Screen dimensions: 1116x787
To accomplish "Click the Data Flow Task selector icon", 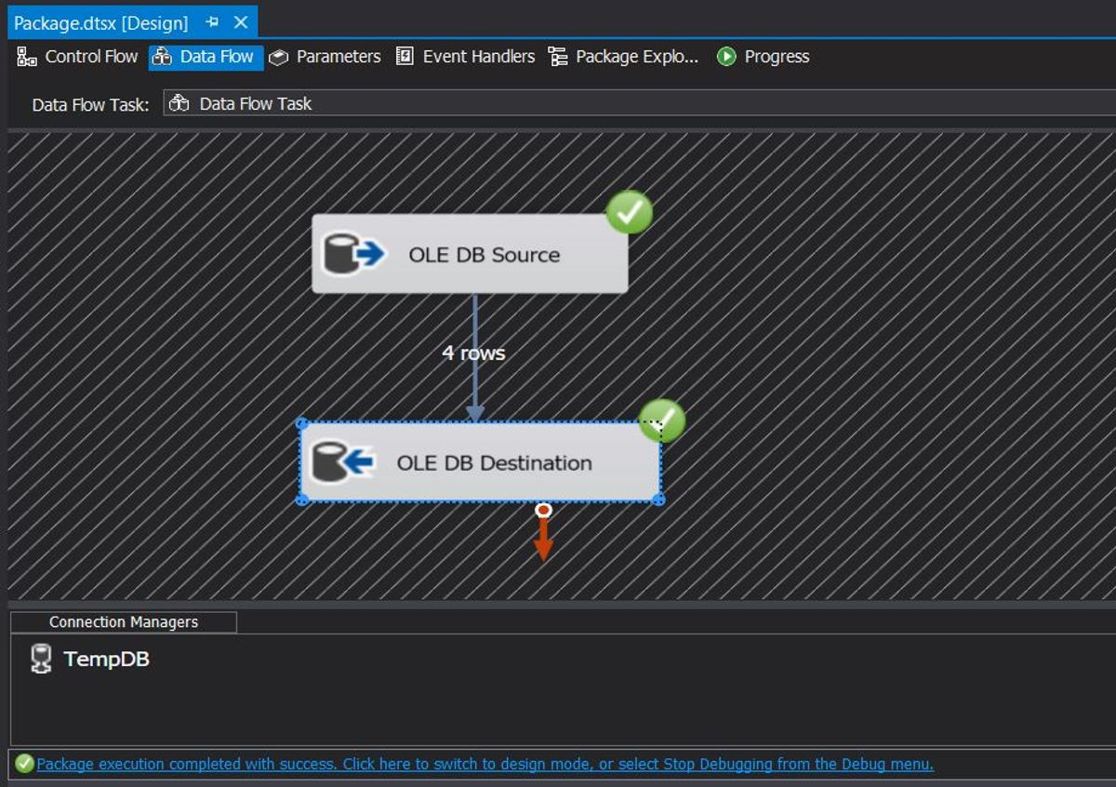I will 180,104.
